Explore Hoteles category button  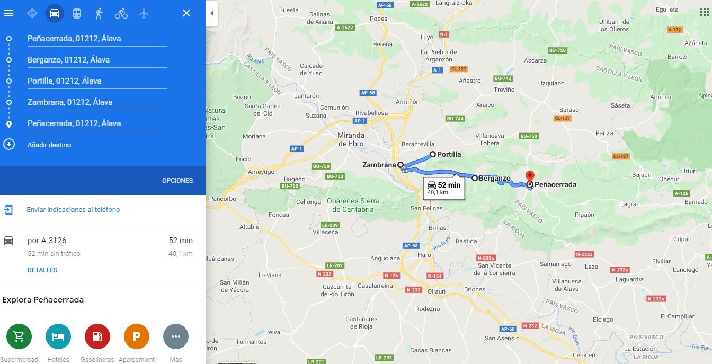(58, 336)
